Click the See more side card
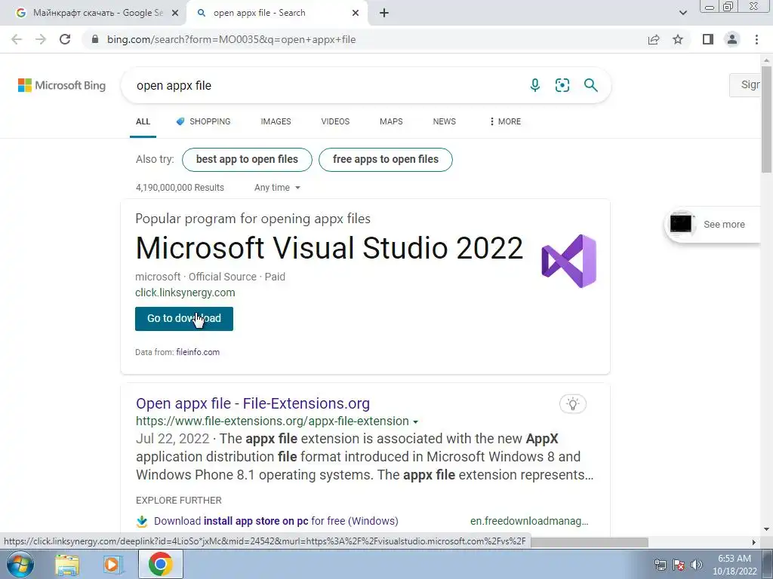 point(713,225)
